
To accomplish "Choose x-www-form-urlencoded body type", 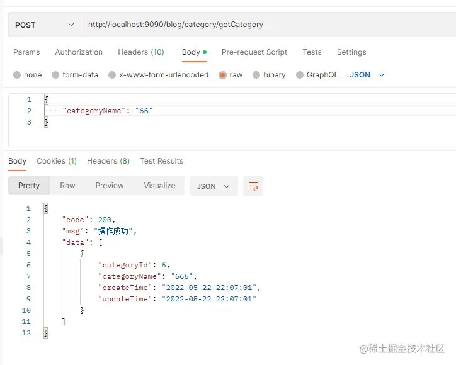I will (112, 75).
